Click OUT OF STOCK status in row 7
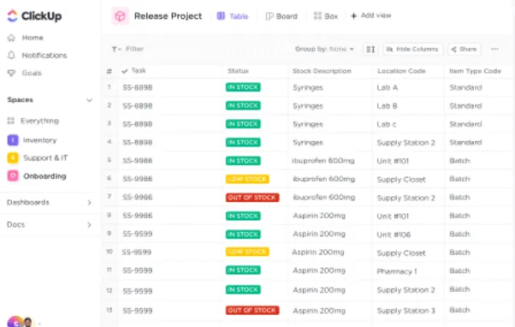This screenshot has width=515, height=327. click(x=252, y=198)
